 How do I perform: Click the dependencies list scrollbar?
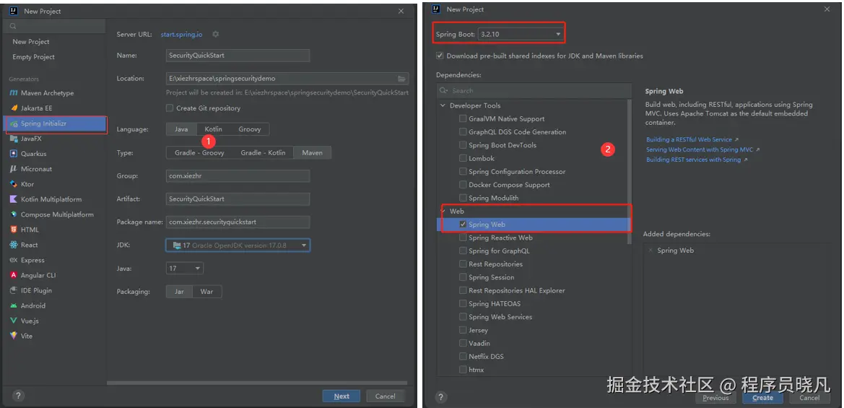[630, 173]
